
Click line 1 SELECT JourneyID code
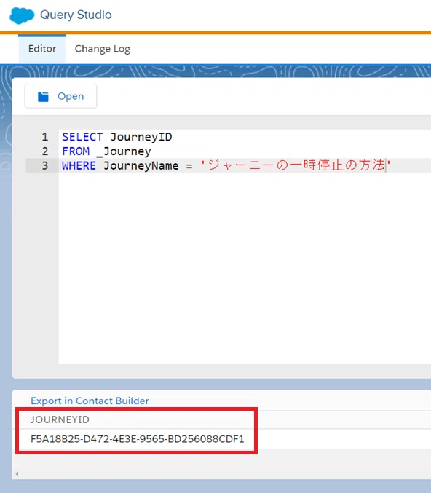coord(117,137)
